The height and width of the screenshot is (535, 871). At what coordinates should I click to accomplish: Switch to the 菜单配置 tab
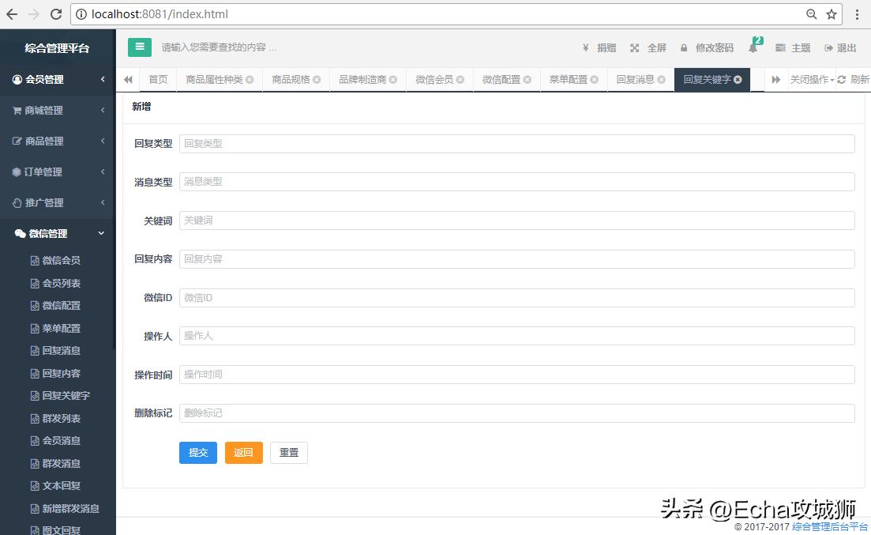(x=567, y=79)
